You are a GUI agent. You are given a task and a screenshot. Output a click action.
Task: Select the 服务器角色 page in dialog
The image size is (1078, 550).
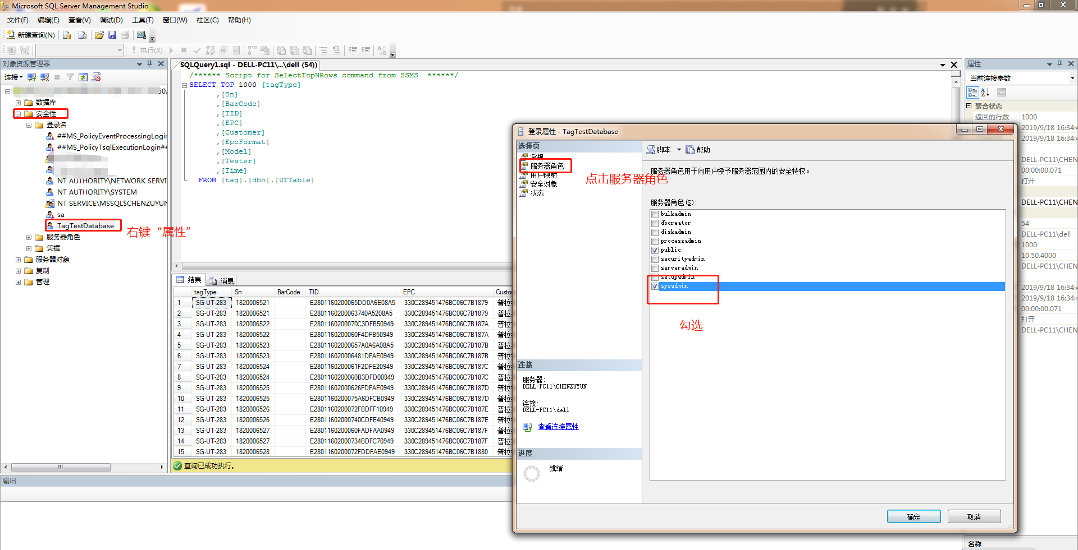tap(546, 166)
